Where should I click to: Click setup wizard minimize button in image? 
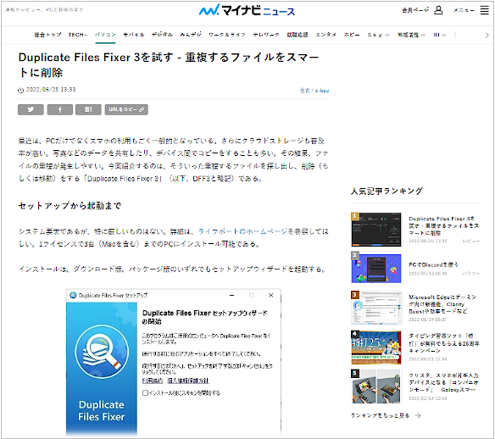232,296
